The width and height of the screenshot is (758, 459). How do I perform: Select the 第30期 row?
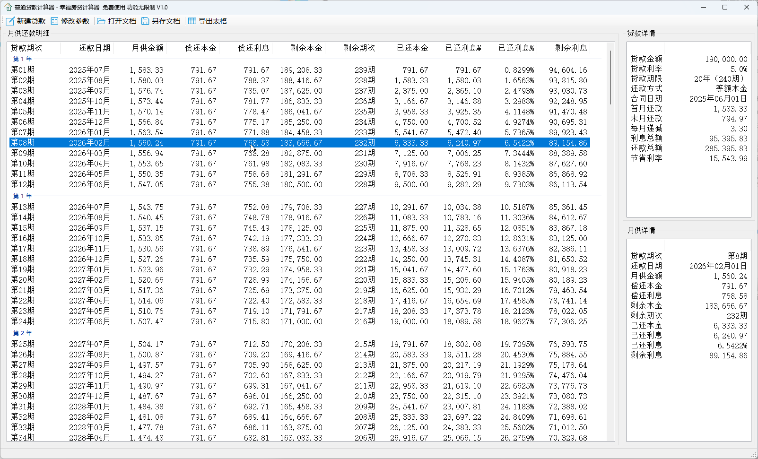coord(299,396)
